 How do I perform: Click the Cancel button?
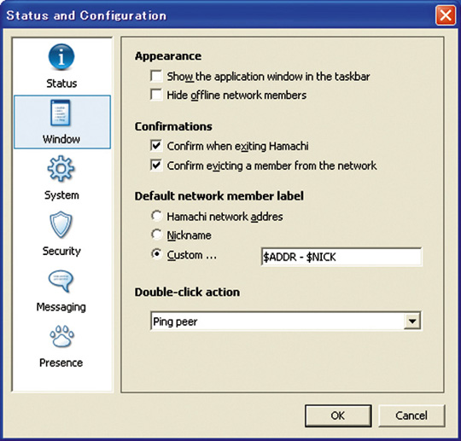(x=411, y=415)
